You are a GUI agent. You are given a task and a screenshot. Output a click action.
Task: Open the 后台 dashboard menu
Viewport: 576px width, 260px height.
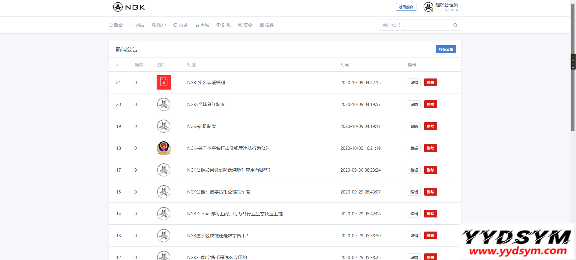[x=116, y=25]
